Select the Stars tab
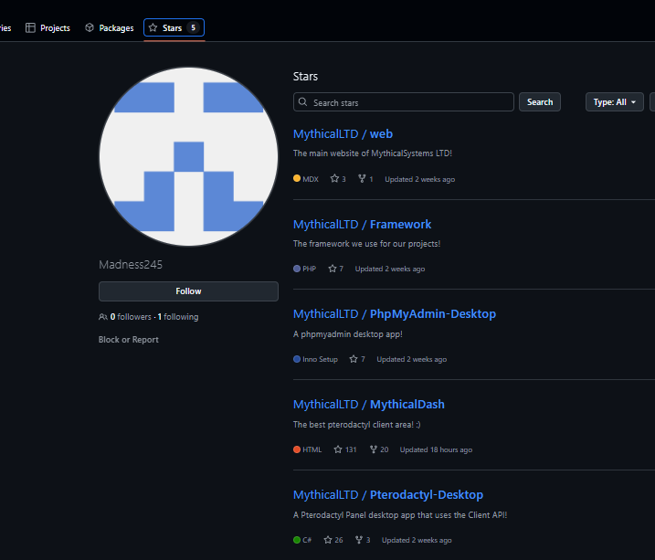655x560 pixels. [x=174, y=27]
